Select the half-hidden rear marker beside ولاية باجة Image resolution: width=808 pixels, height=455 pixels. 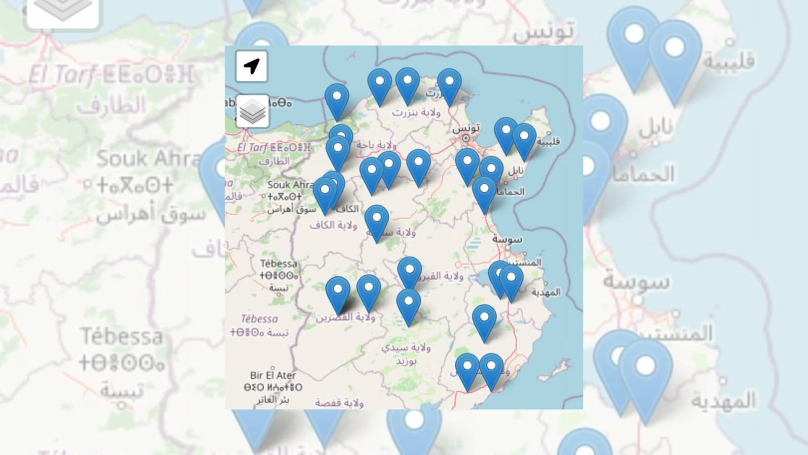tap(341, 132)
